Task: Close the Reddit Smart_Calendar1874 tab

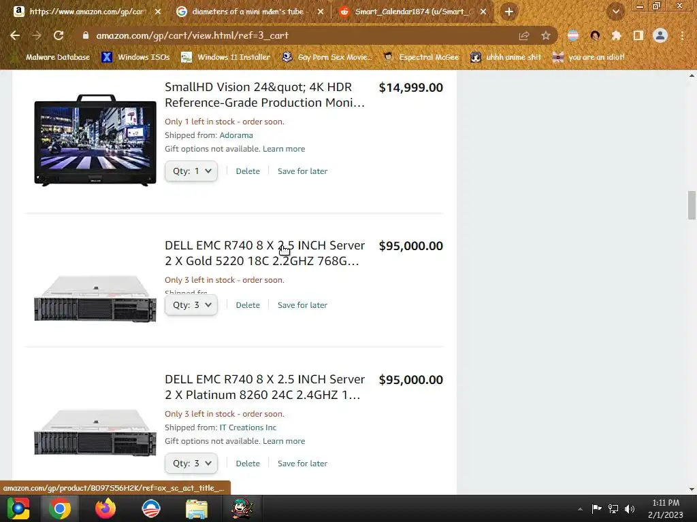Action: pos(483,12)
